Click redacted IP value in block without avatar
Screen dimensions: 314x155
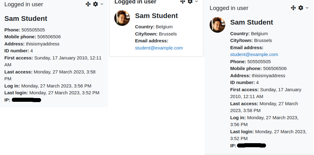(x=26, y=100)
